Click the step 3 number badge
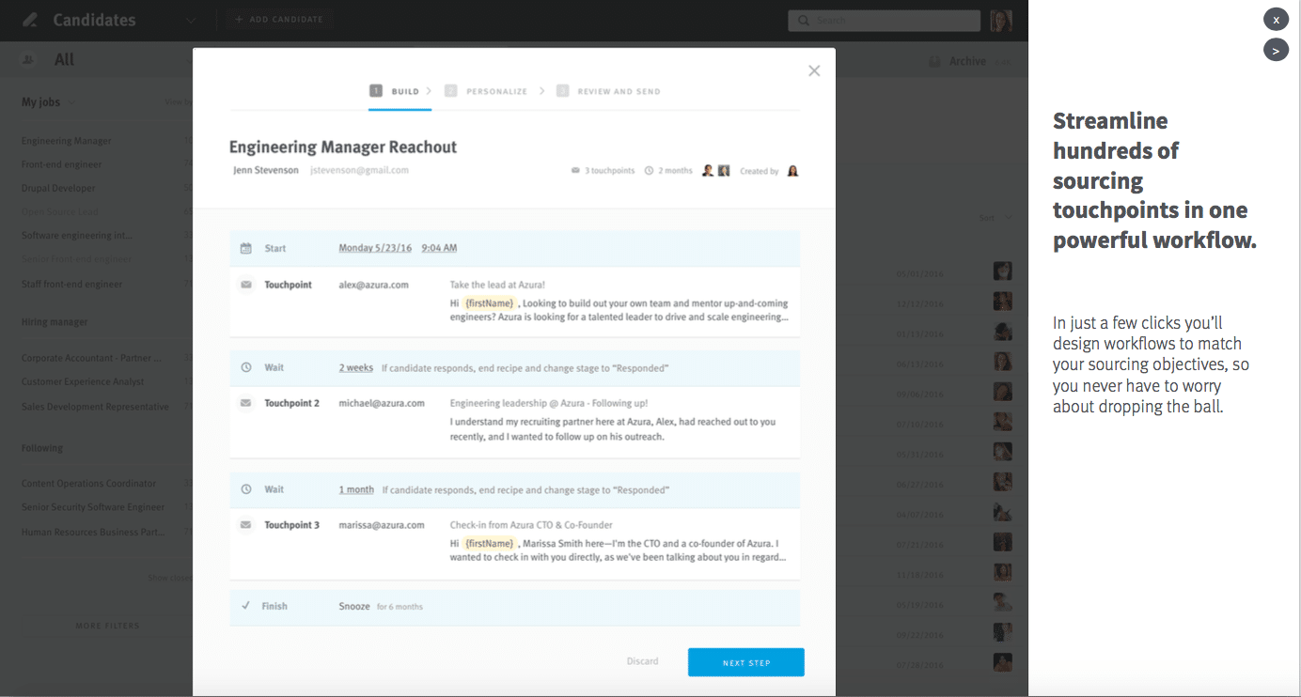Screen dimensions: 1301x697 tap(562, 91)
